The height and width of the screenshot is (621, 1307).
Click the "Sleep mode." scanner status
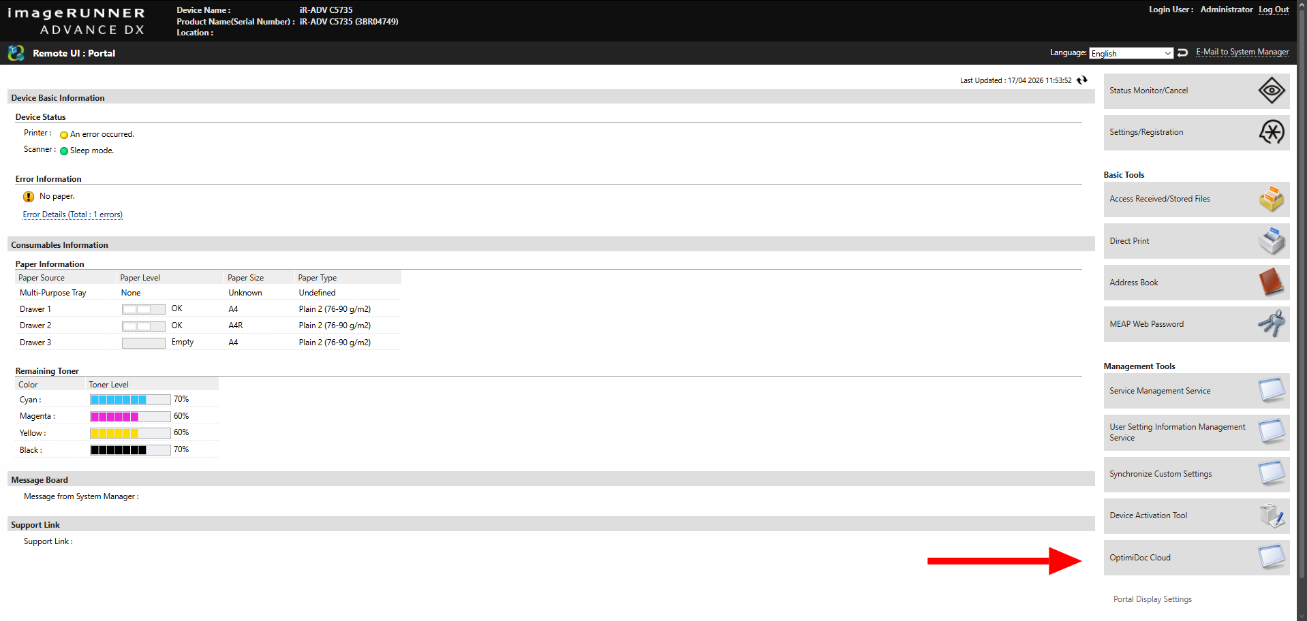click(92, 150)
